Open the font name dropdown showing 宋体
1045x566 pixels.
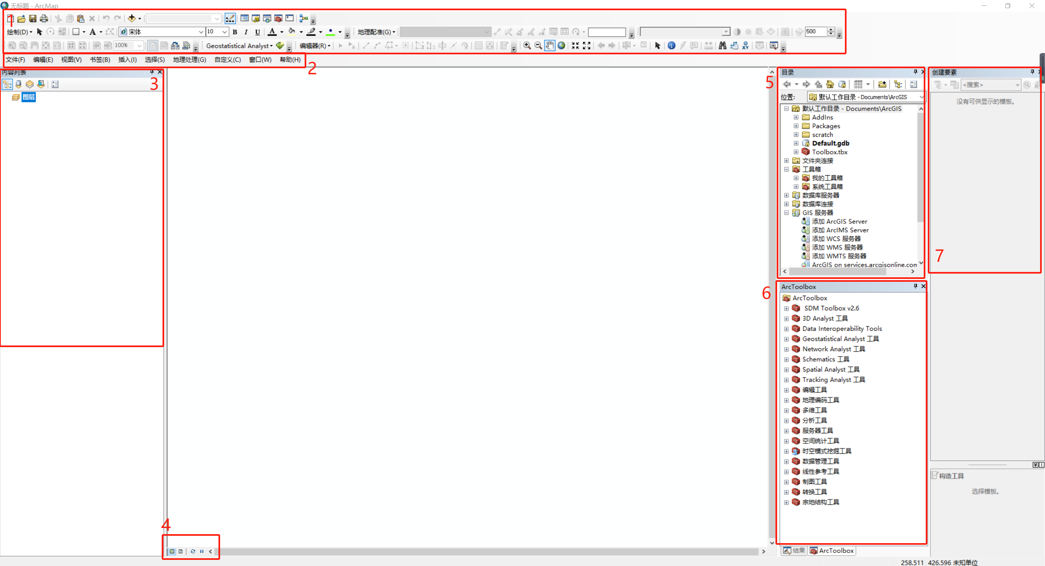[x=201, y=32]
